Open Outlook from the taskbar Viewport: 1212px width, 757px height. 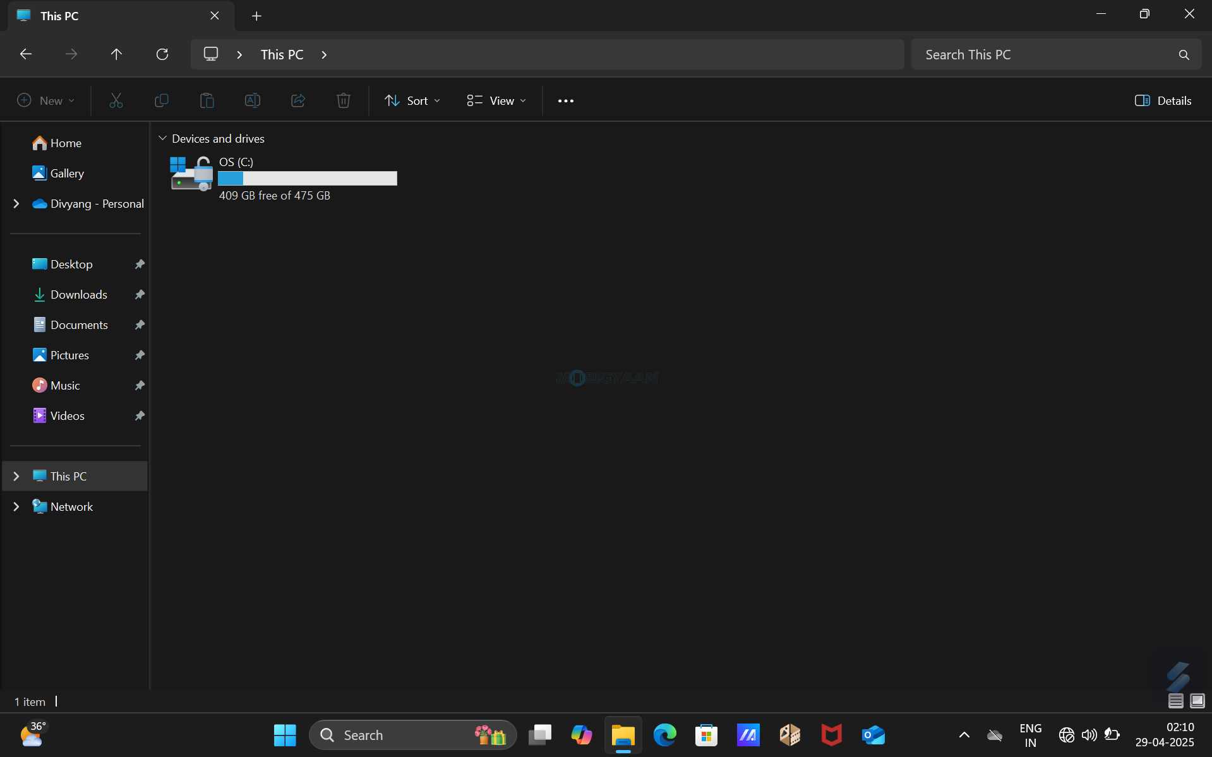point(873,735)
